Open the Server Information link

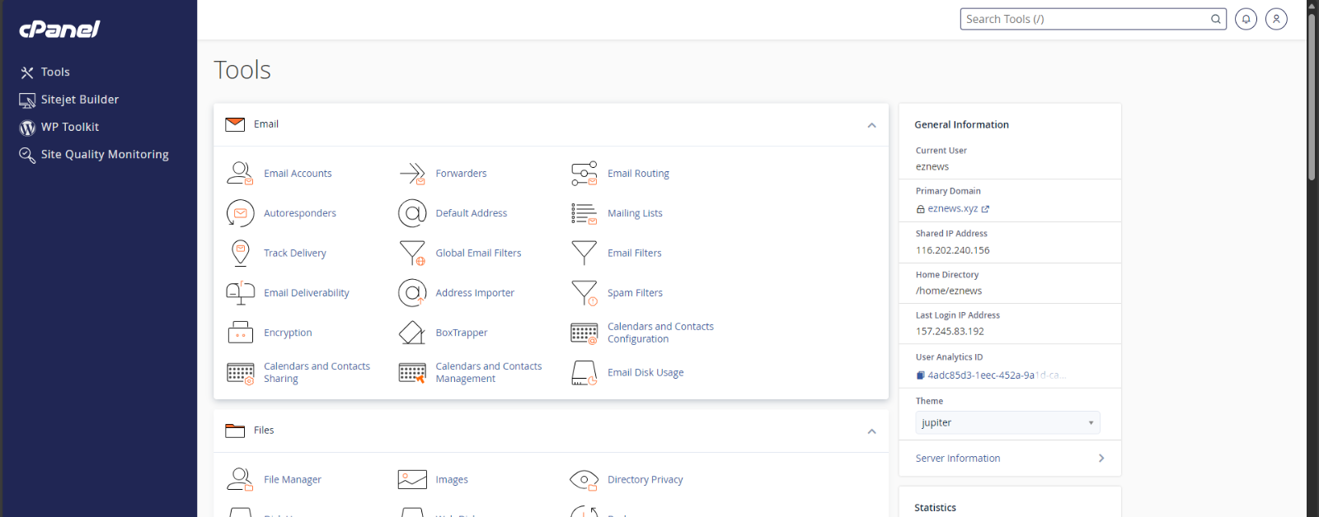958,459
